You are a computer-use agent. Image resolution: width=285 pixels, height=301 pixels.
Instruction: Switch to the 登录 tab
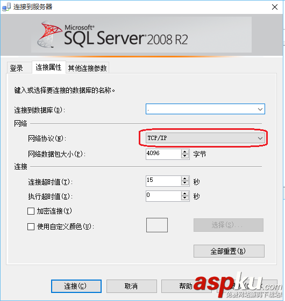click(19, 68)
